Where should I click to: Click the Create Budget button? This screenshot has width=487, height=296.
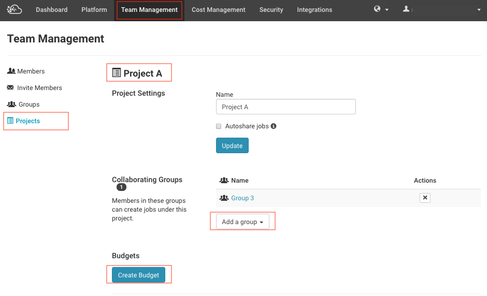click(138, 275)
